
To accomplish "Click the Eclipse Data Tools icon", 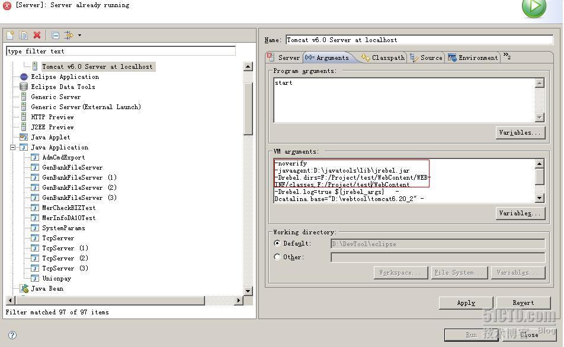I will [24, 87].
